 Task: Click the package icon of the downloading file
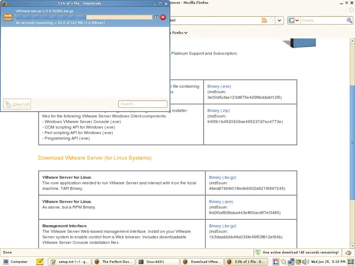(8, 17)
